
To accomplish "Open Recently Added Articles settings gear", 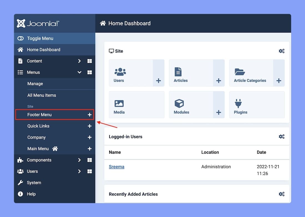I will (x=281, y=194).
